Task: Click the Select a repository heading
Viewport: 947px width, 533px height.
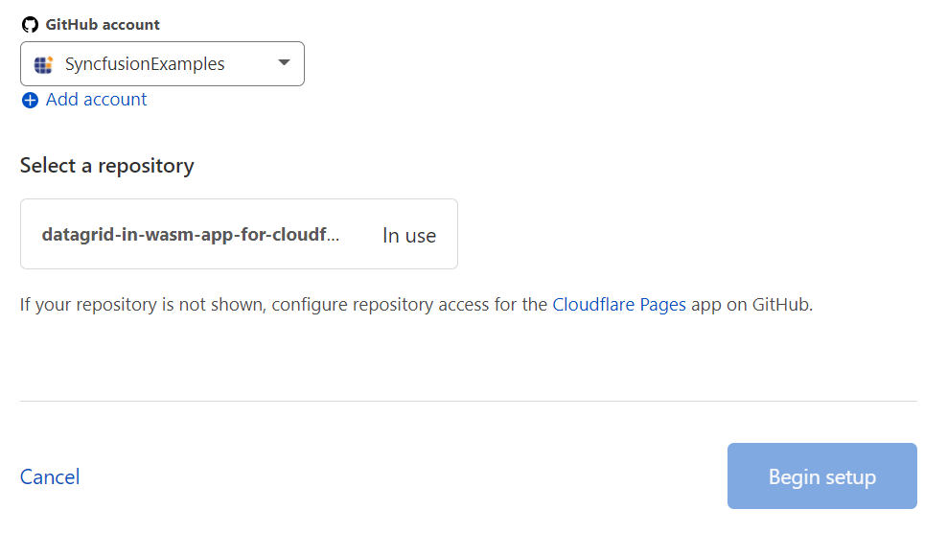Action: coord(107,166)
